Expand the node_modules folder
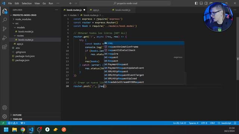239x134 pixels. click(23, 19)
